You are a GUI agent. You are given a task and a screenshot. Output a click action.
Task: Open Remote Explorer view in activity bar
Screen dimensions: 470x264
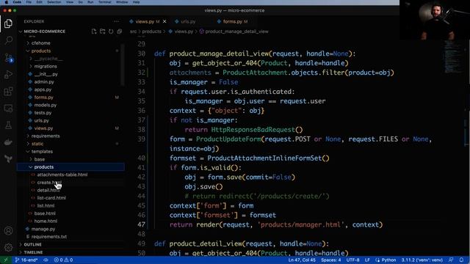coord(8,109)
